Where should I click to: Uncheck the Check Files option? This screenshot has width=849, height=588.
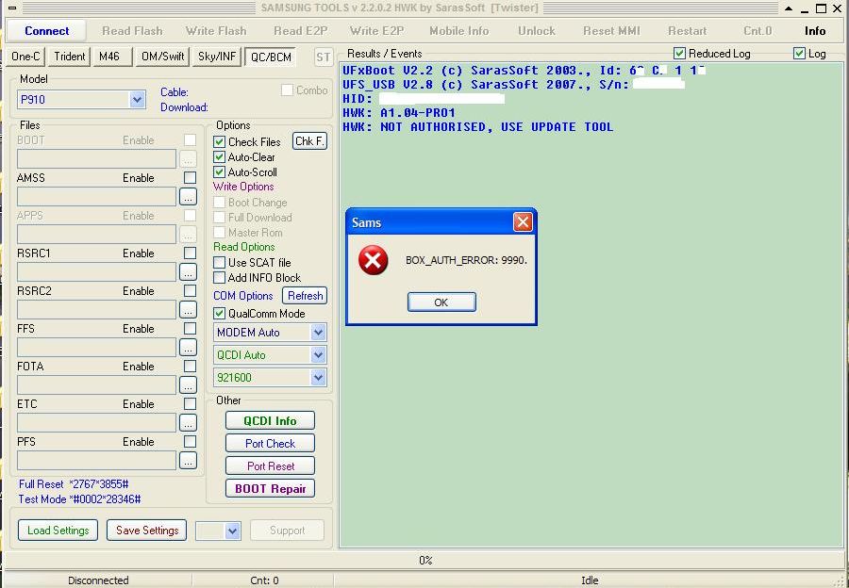[219, 141]
